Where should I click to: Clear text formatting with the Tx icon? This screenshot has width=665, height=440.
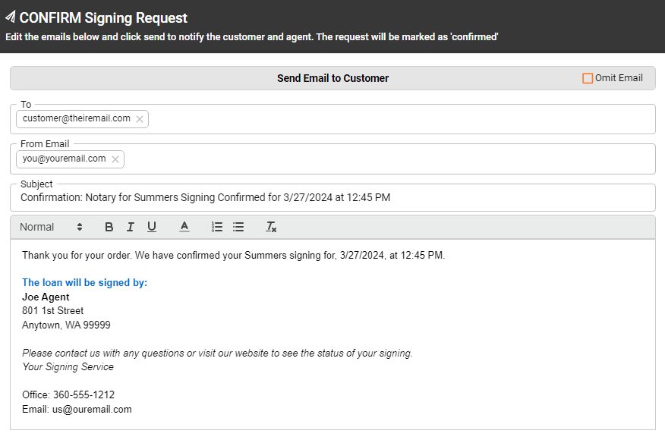point(271,227)
